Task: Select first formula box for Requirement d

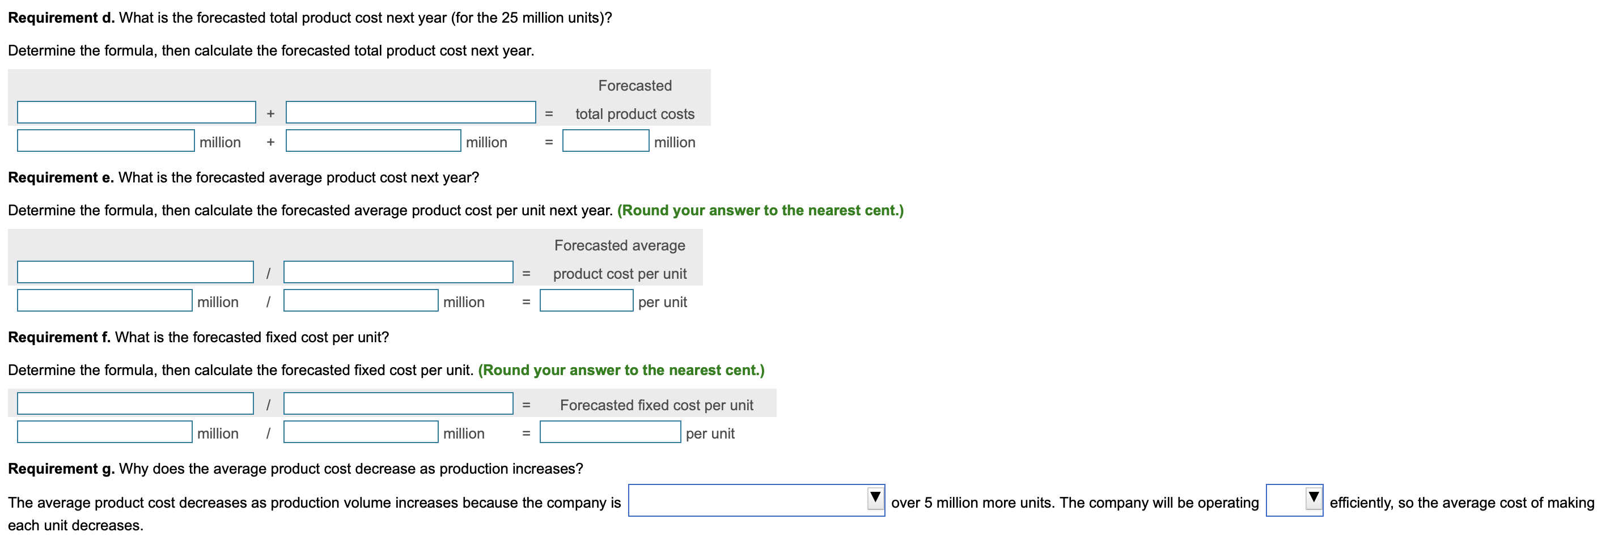Action: tap(136, 112)
